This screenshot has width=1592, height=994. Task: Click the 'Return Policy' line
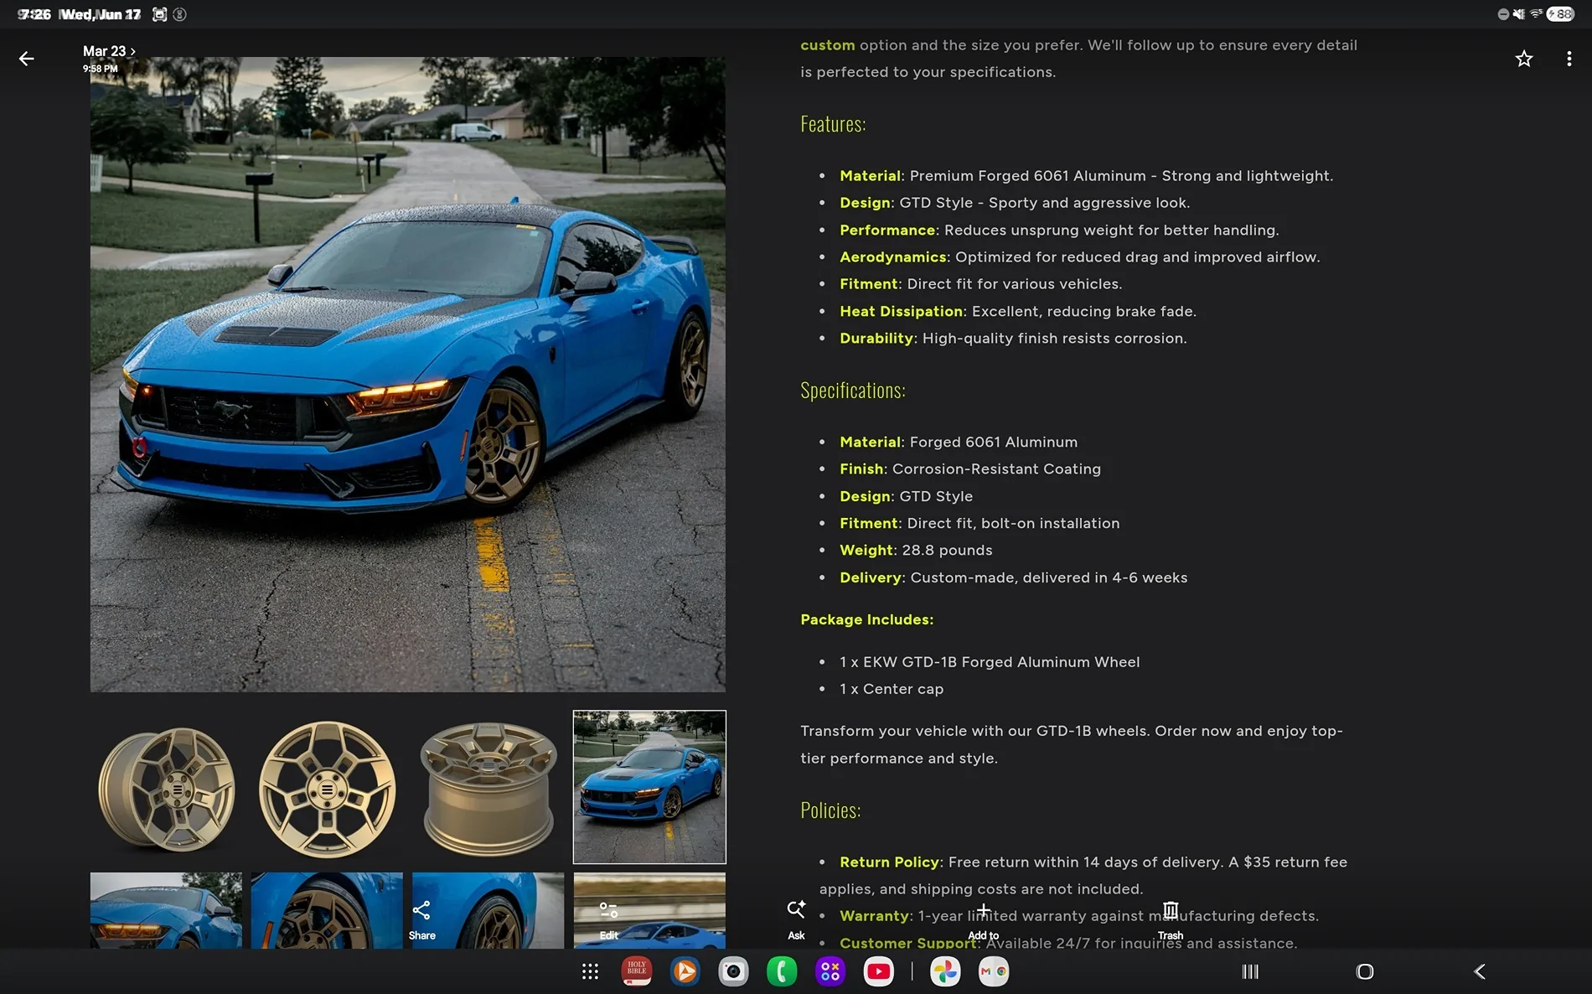[x=1083, y=875]
